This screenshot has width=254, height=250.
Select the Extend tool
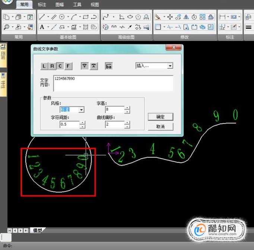[x=178, y=27]
